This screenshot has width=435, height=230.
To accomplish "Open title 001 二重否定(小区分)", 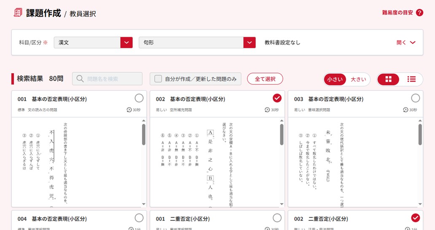I will 183,219.
